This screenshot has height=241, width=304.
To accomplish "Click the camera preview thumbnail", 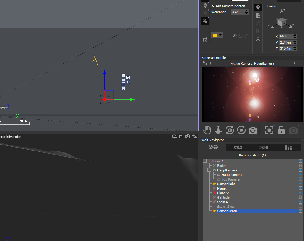I will [x=253, y=94].
